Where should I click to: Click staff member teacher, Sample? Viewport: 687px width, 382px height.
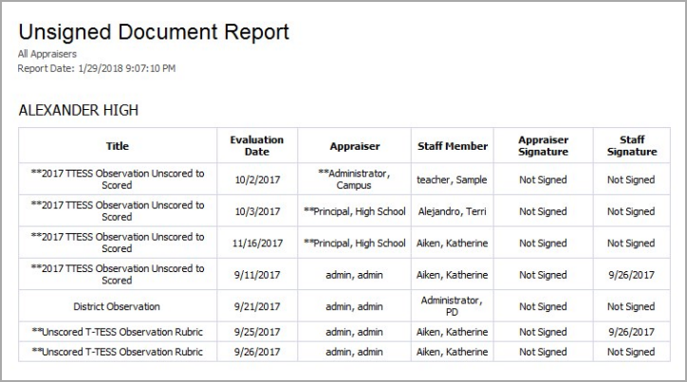(453, 179)
